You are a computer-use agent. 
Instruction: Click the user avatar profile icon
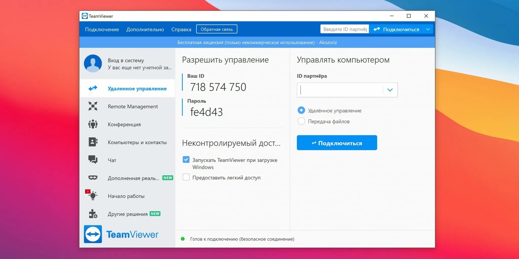pos(93,63)
